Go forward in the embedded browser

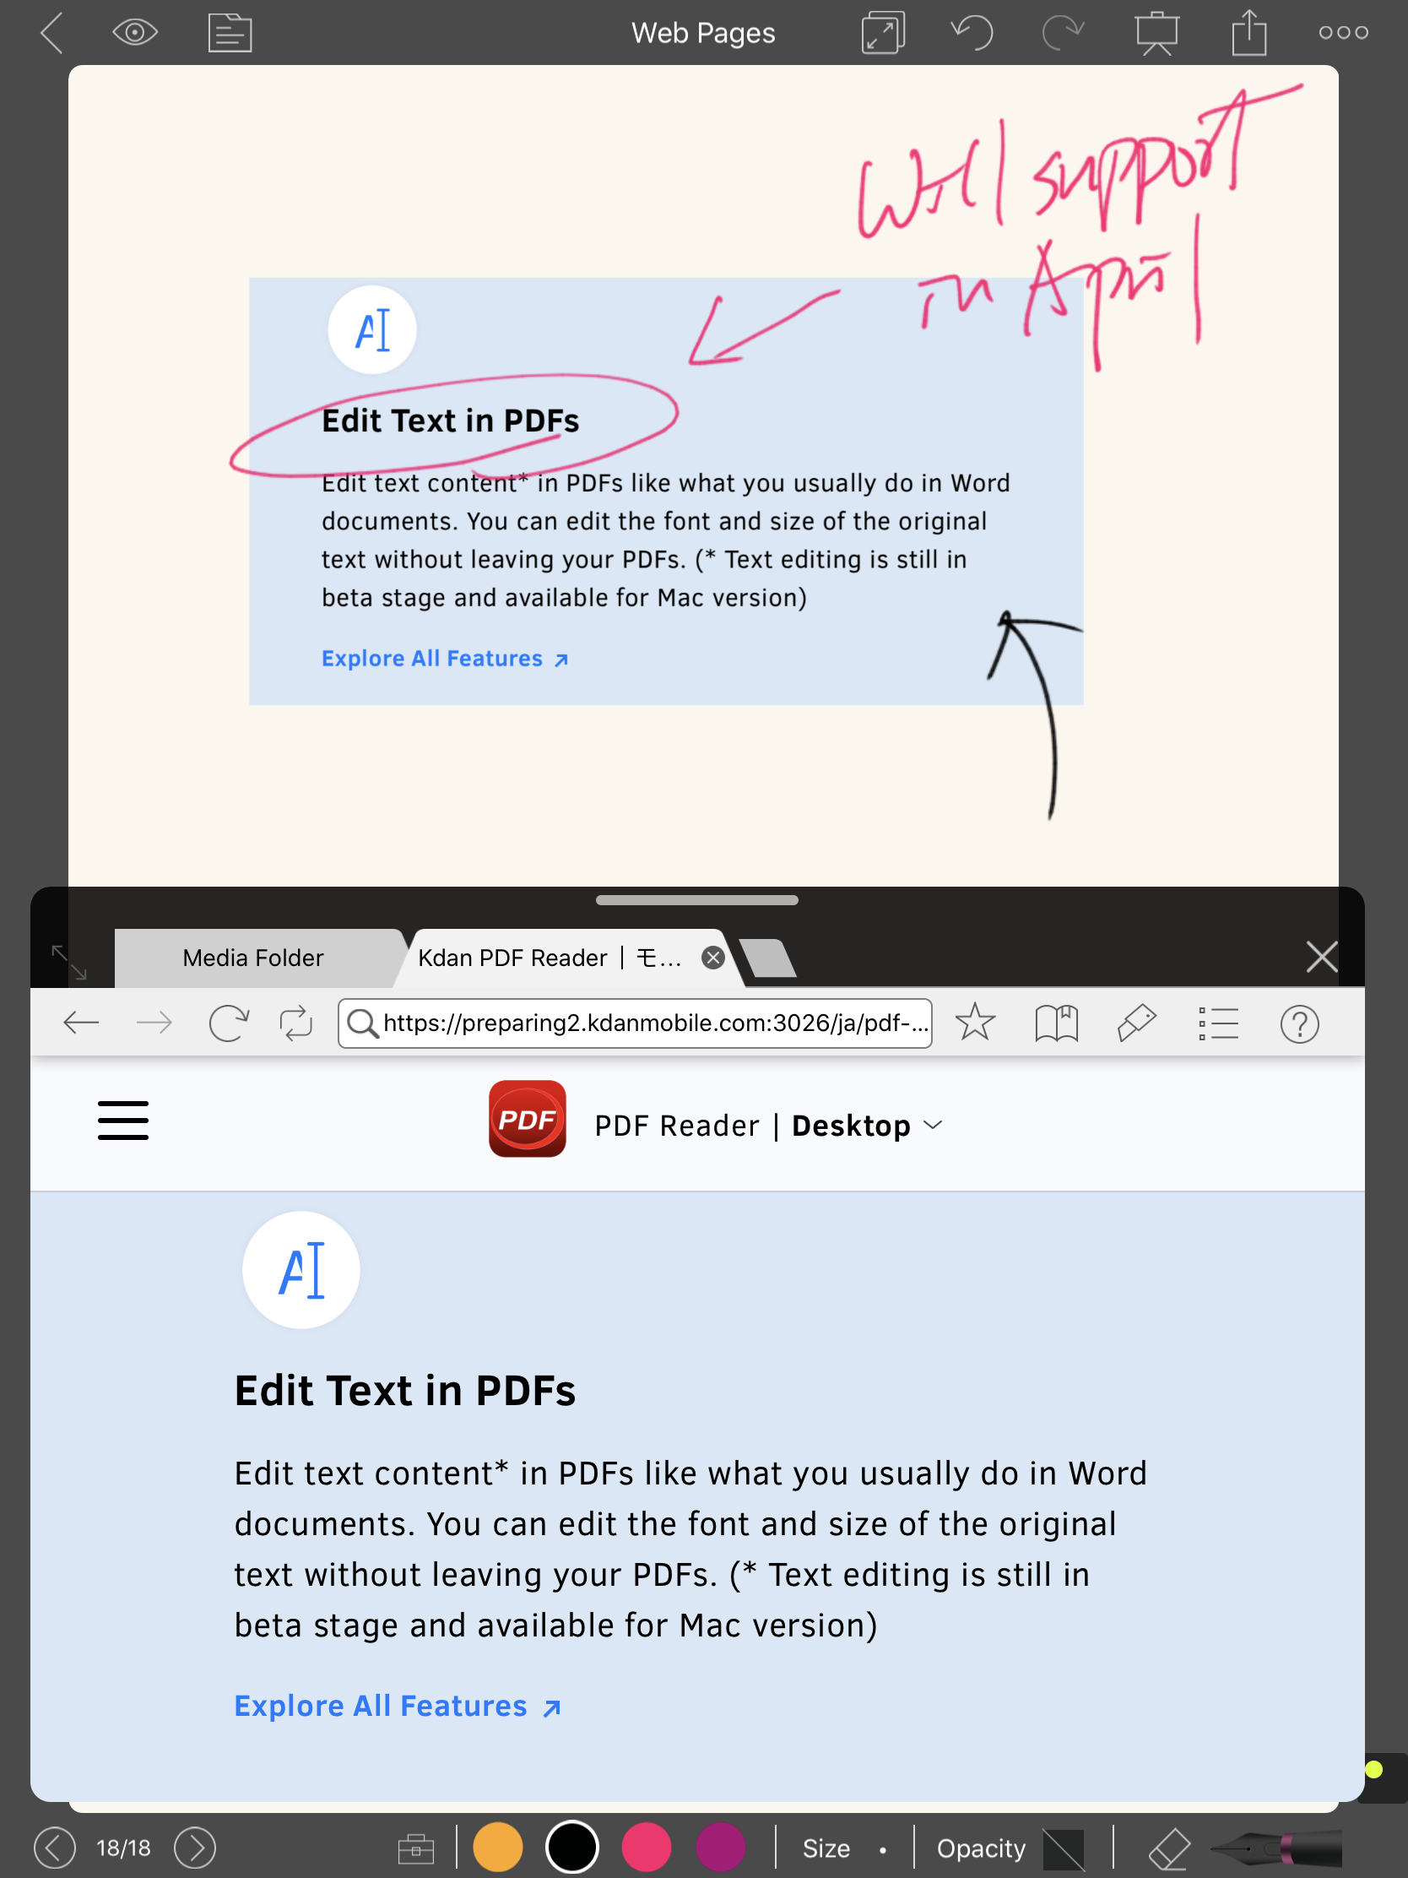[x=154, y=1023]
